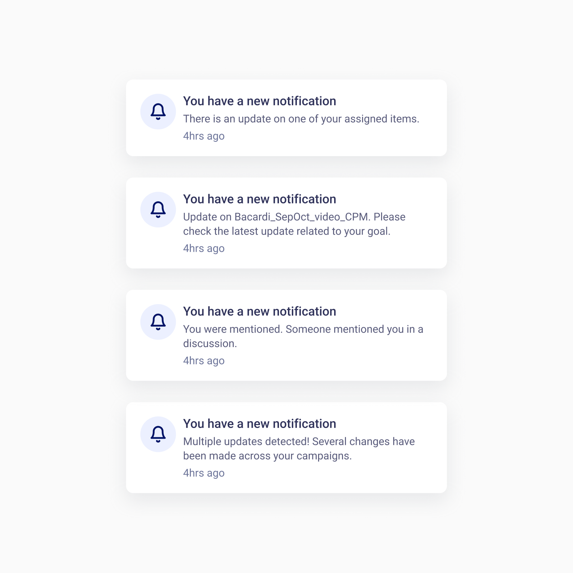The image size is (573, 573).
Task: Click the title of the mention notification
Action: (x=260, y=311)
